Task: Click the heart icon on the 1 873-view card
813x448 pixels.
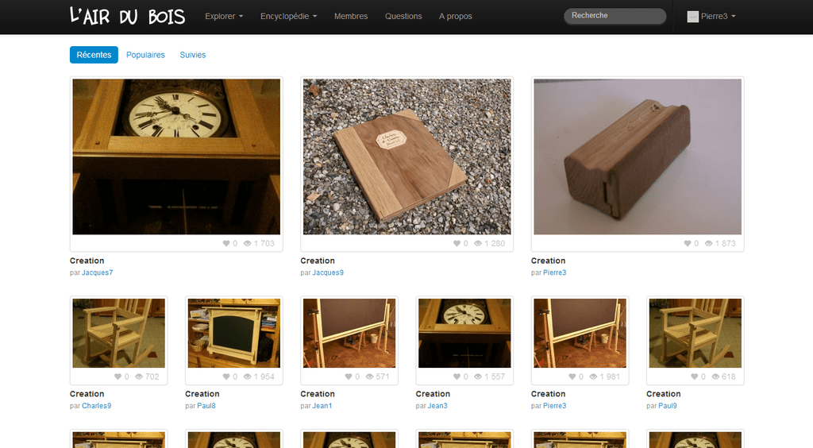Action: [x=688, y=243]
